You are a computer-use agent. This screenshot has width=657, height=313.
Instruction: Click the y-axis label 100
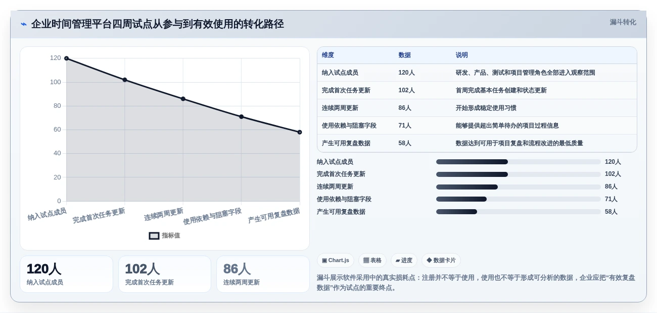(55, 82)
